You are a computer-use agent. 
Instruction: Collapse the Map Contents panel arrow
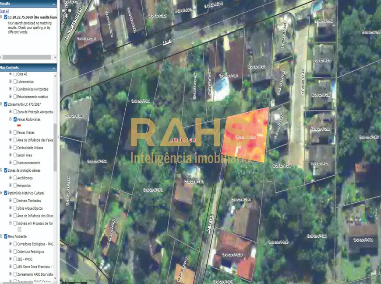click(x=54, y=68)
